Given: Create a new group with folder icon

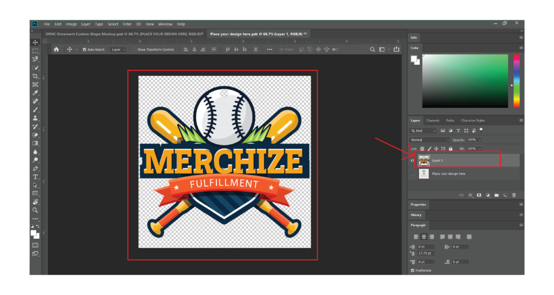Looking at the screenshot, I should point(497,195).
